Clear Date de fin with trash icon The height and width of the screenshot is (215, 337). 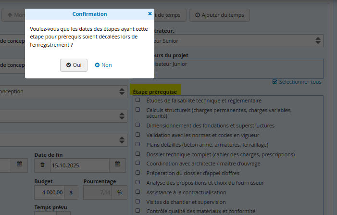point(42,165)
